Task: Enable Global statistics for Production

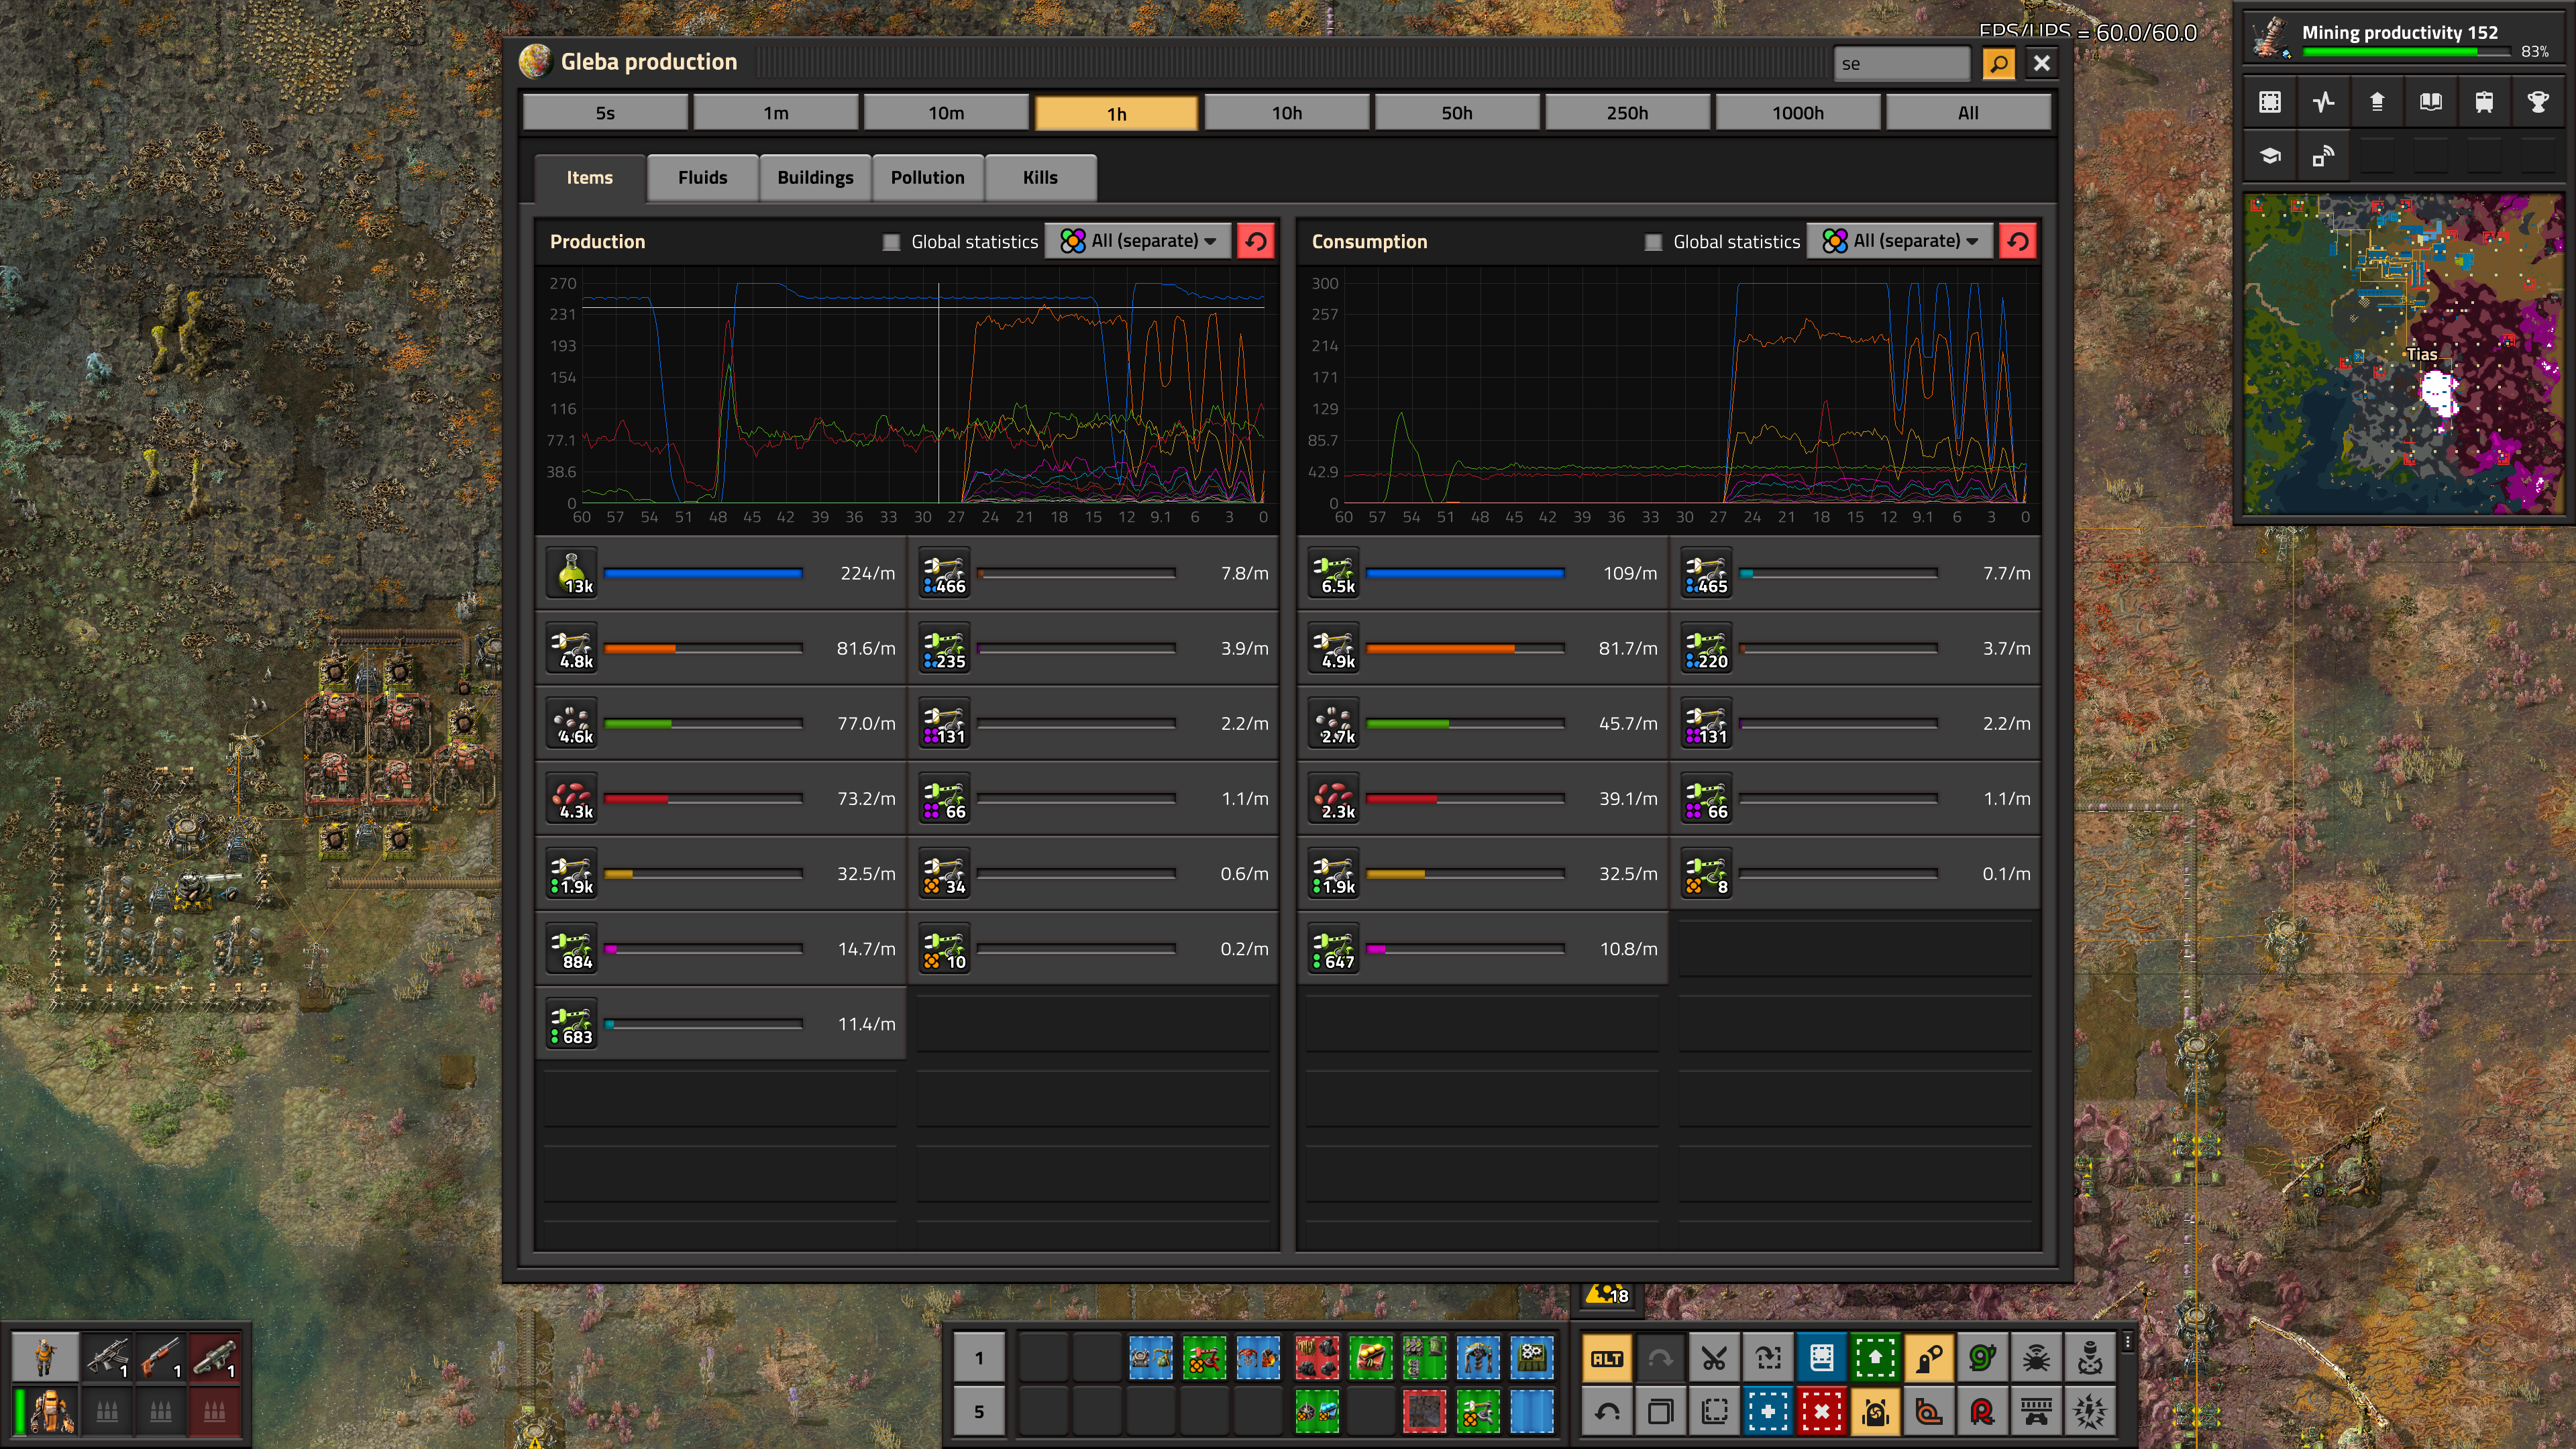Action: pos(891,242)
